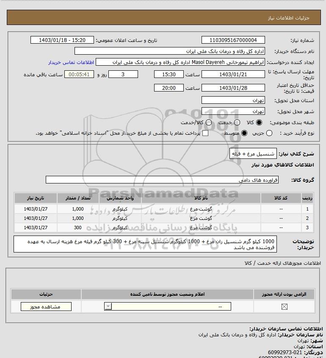
Task: Open اطلاعات تماس خریدار link
Action: 71,62
